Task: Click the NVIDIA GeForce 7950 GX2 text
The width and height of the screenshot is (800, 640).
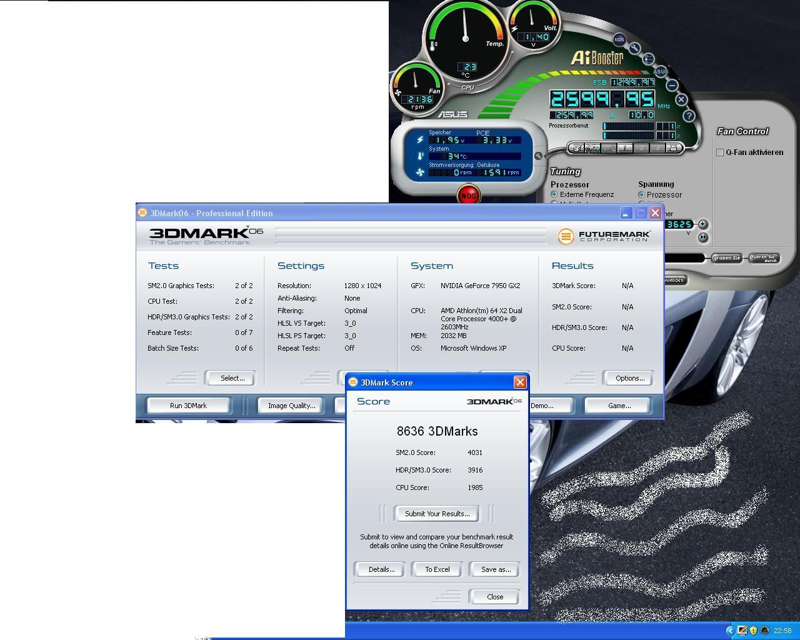Action: (x=480, y=286)
